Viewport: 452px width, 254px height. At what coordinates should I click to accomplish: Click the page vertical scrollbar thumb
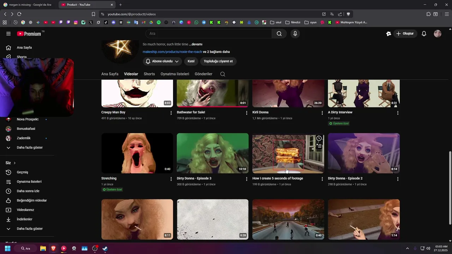click(450, 188)
